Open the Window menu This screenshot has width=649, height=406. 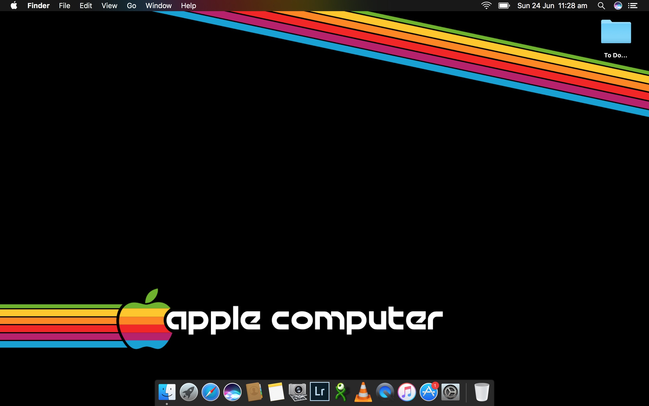tap(158, 5)
